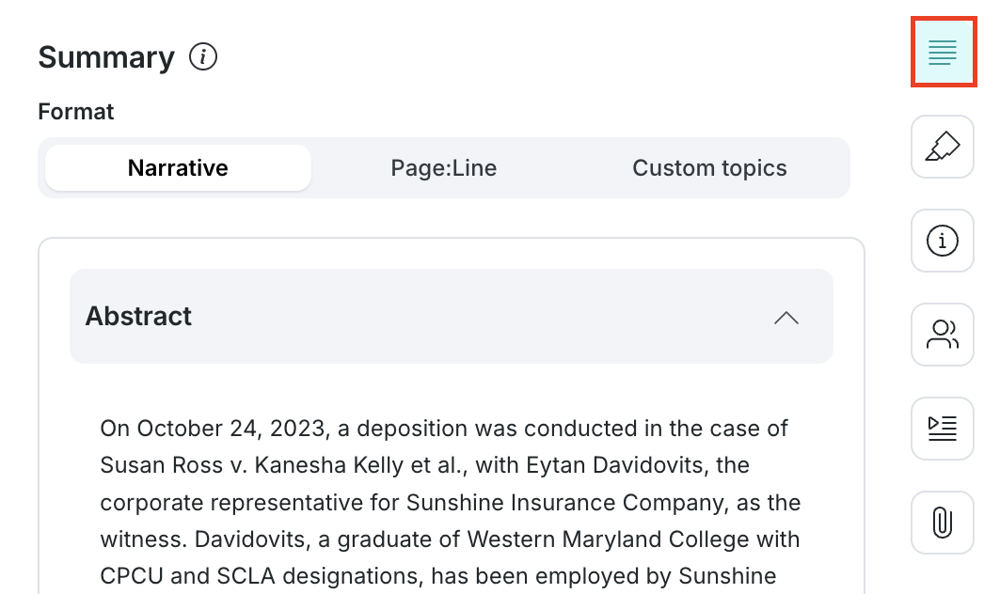Click the Narrative segmented control button
984x594 pixels.
(x=177, y=167)
